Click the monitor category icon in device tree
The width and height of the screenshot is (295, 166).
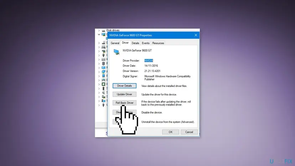[103, 68]
